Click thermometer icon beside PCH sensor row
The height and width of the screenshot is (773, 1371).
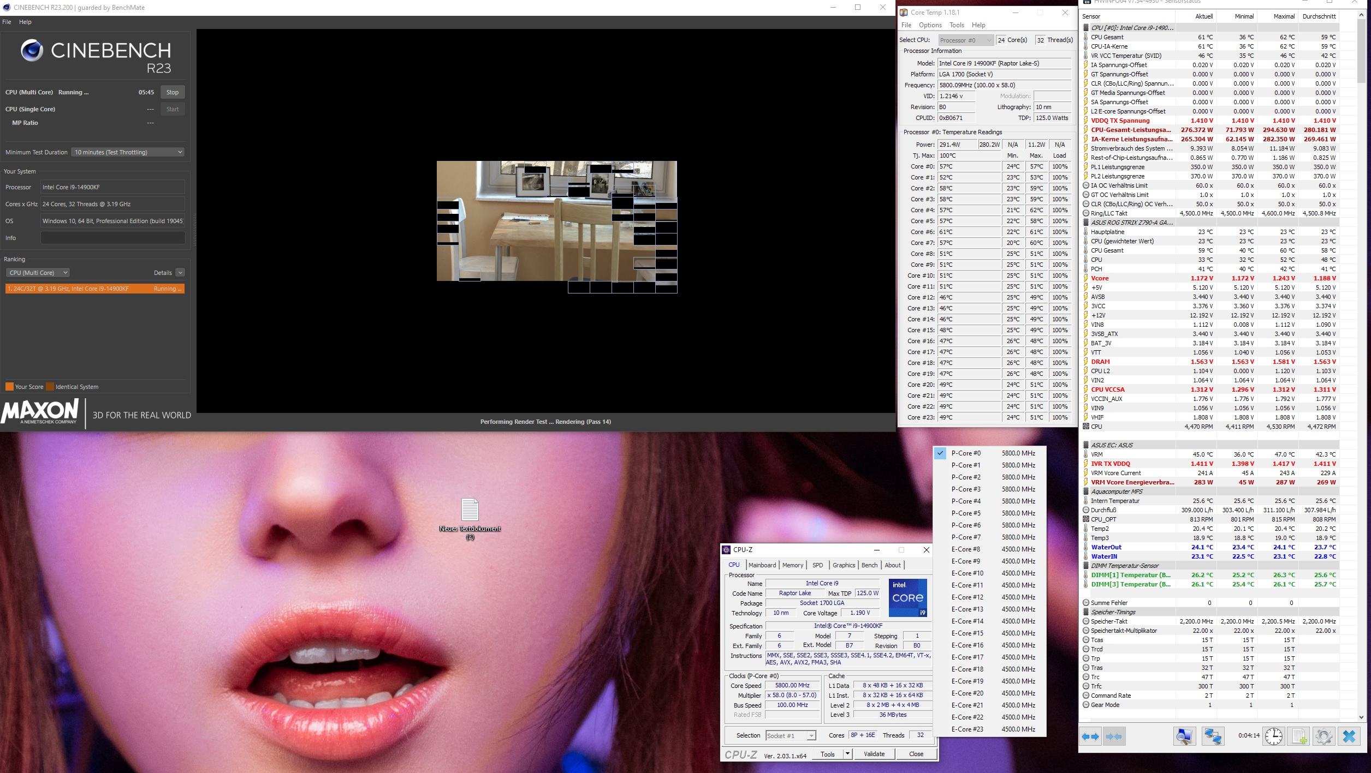pos(1085,269)
